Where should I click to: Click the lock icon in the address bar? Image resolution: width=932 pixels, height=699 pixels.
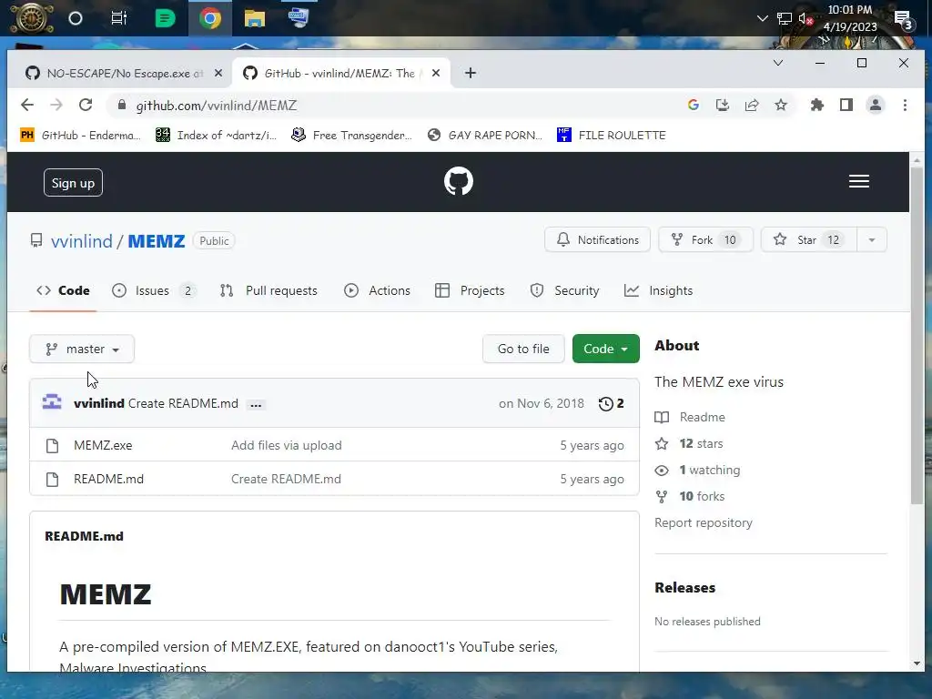[122, 105]
